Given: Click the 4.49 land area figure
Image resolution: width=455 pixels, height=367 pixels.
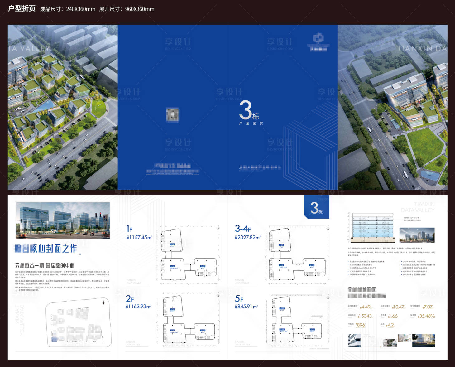Looking at the screenshot, I should [366, 307].
